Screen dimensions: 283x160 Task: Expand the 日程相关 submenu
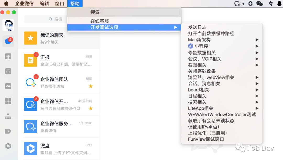pos(222,96)
